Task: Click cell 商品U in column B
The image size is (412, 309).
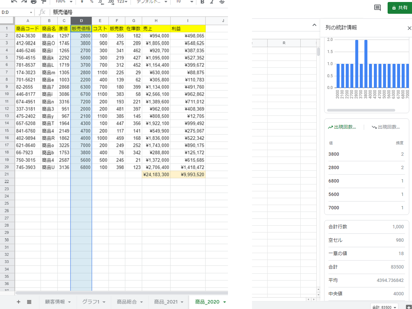Action: click(x=49, y=167)
